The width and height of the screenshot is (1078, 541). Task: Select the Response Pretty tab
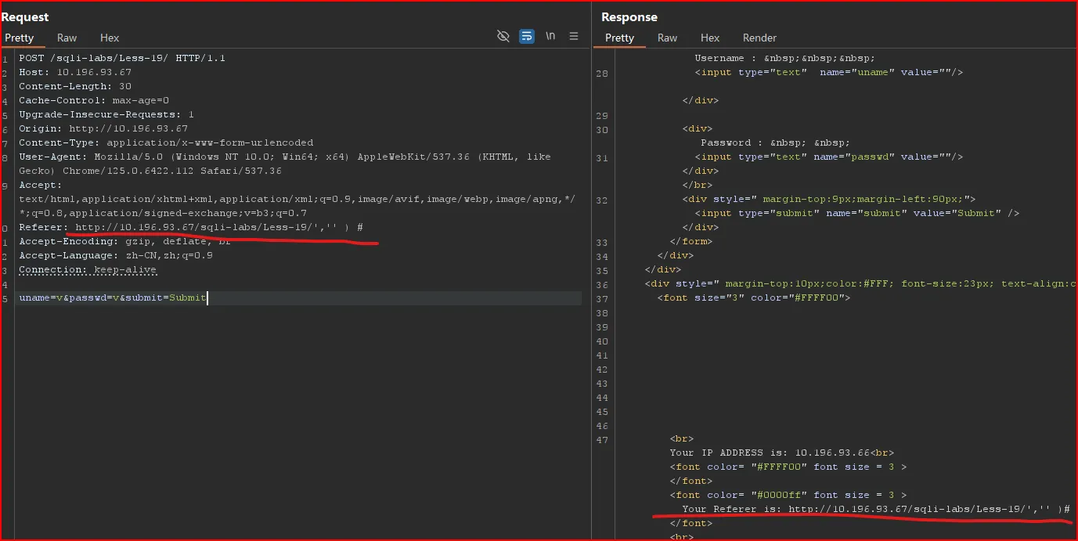coord(619,38)
